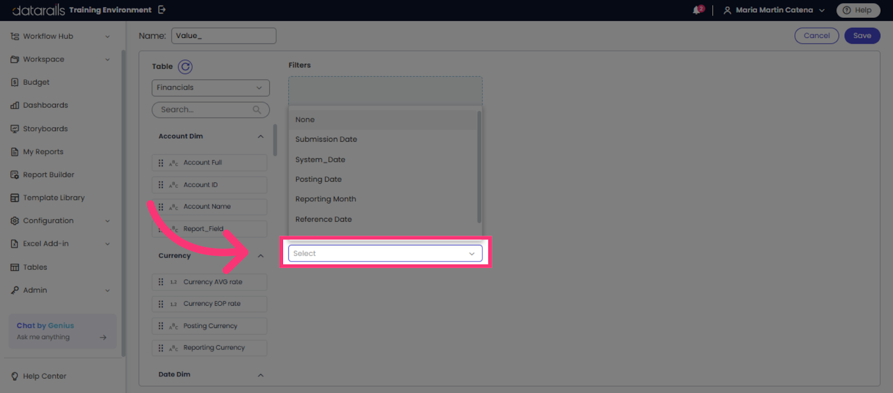Click the search magnifier icon

257,110
